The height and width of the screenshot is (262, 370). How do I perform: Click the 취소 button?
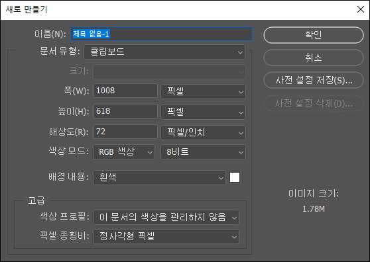314,58
